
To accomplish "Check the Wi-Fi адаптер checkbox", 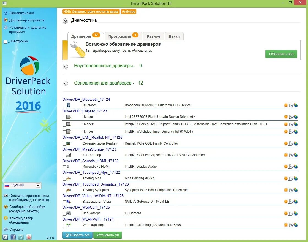I will point(64,225).
